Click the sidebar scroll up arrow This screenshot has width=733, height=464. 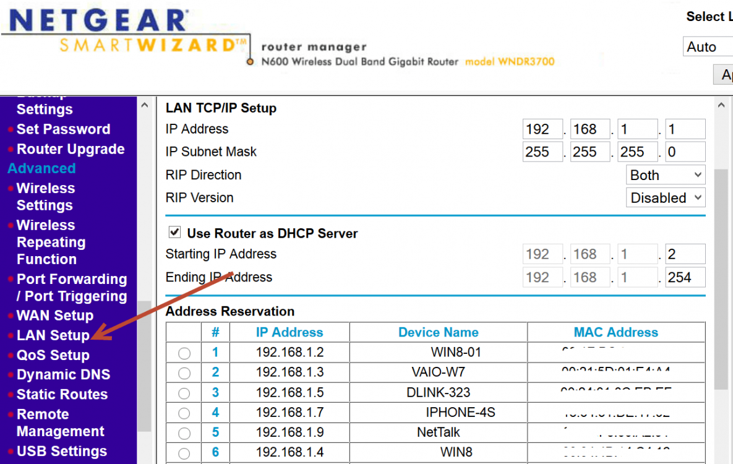click(144, 105)
